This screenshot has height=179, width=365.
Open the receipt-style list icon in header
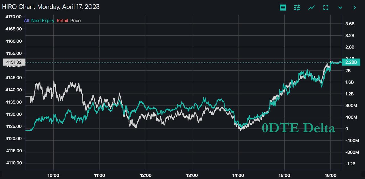tap(283, 7)
